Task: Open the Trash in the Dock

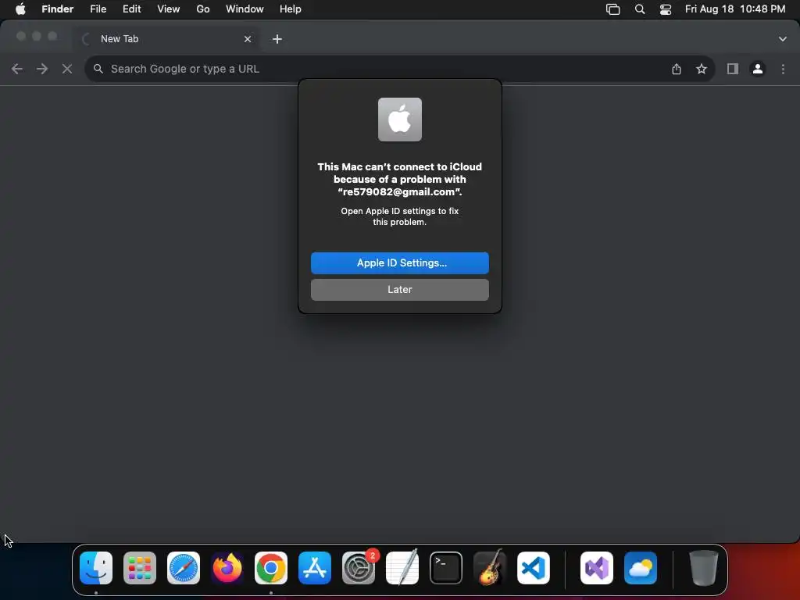Action: (704, 568)
